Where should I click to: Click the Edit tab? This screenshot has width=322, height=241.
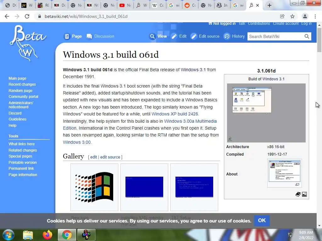click(179, 36)
